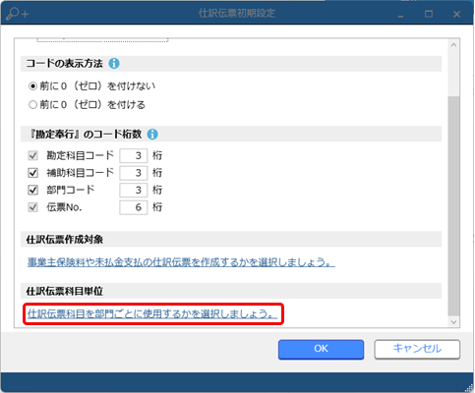Open the 仕訳伝票科目を部門ごとに使用するか link
Viewport: 475px width, 393px height.
pos(152,314)
